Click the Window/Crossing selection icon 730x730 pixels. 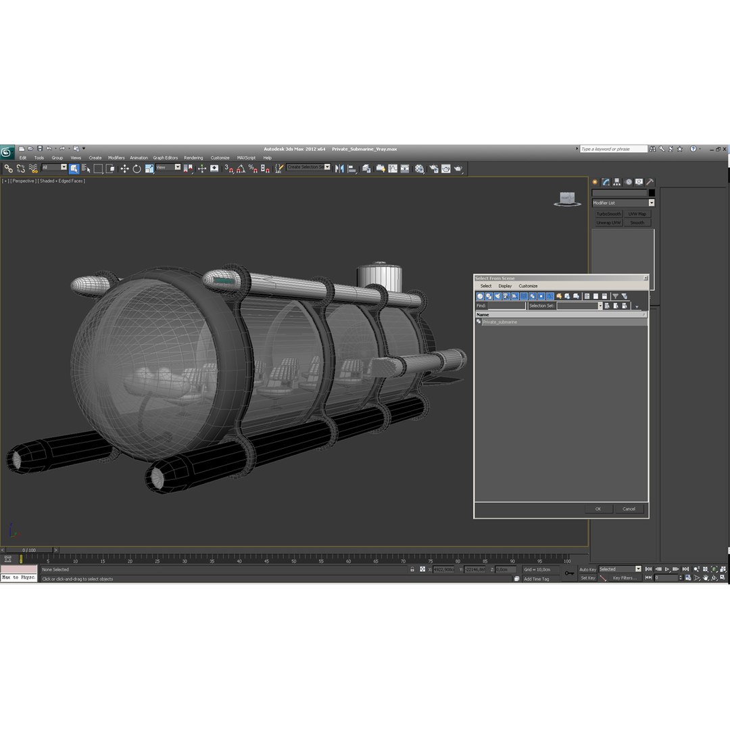click(x=110, y=168)
